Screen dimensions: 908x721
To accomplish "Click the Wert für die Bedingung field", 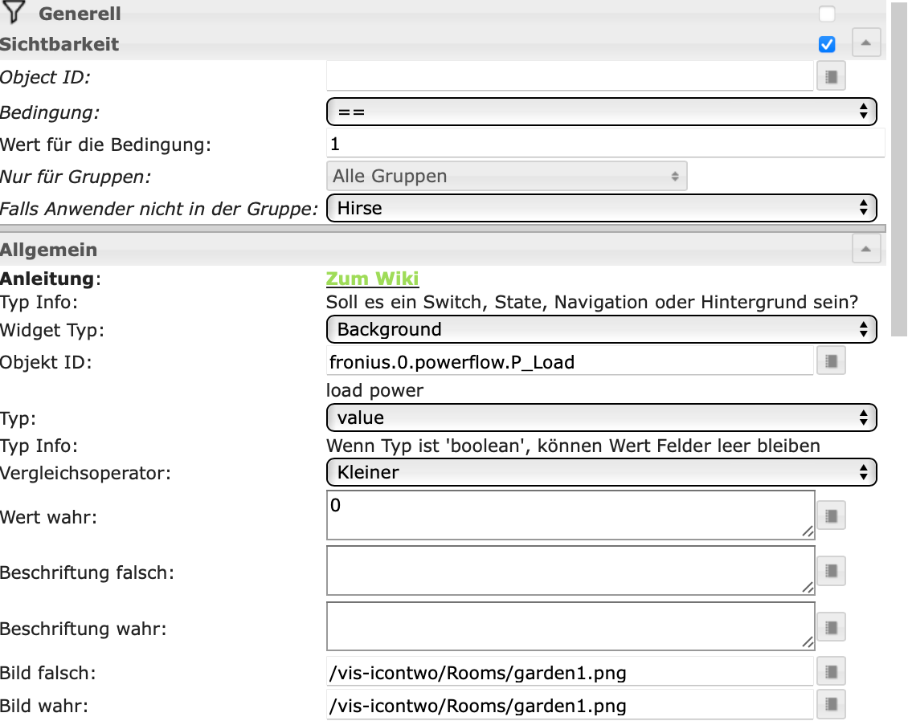I will (x=605, y=145).
